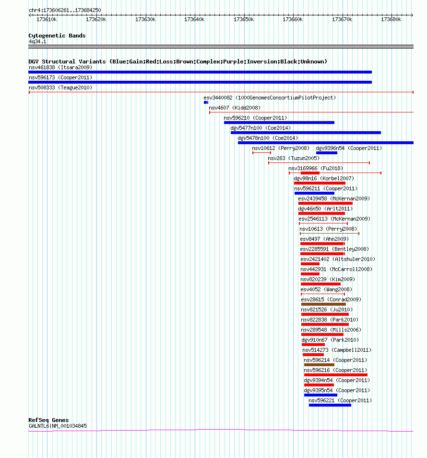Open the nsv596210 (Cooper2011) variant
This screenshot has width=427, height=458.
click(x=256, y=118)
